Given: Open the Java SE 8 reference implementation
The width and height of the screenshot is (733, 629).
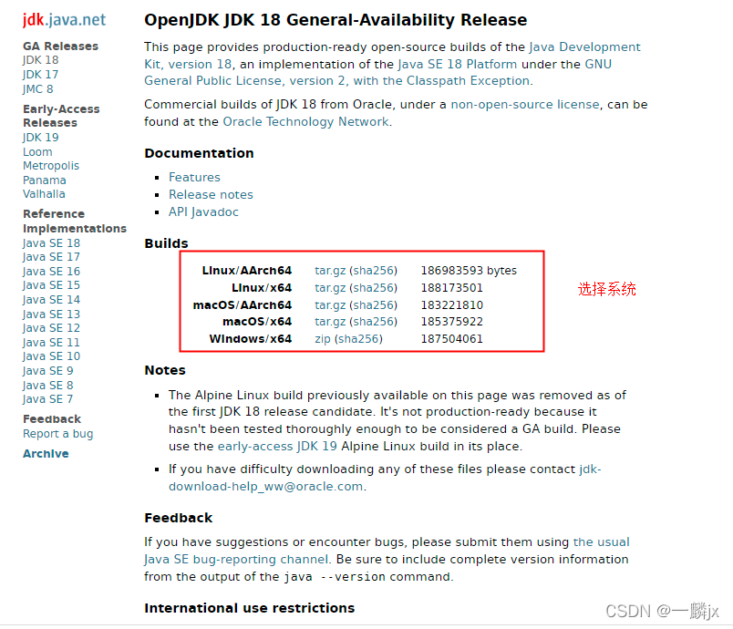Looking at the screenshot, I should click(48, 385).
